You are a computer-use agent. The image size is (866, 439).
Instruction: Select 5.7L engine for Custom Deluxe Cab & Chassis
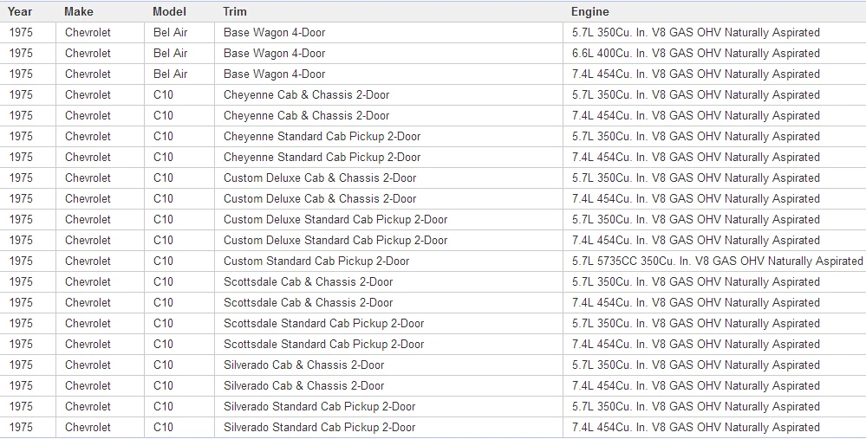(x=714, y=178)
